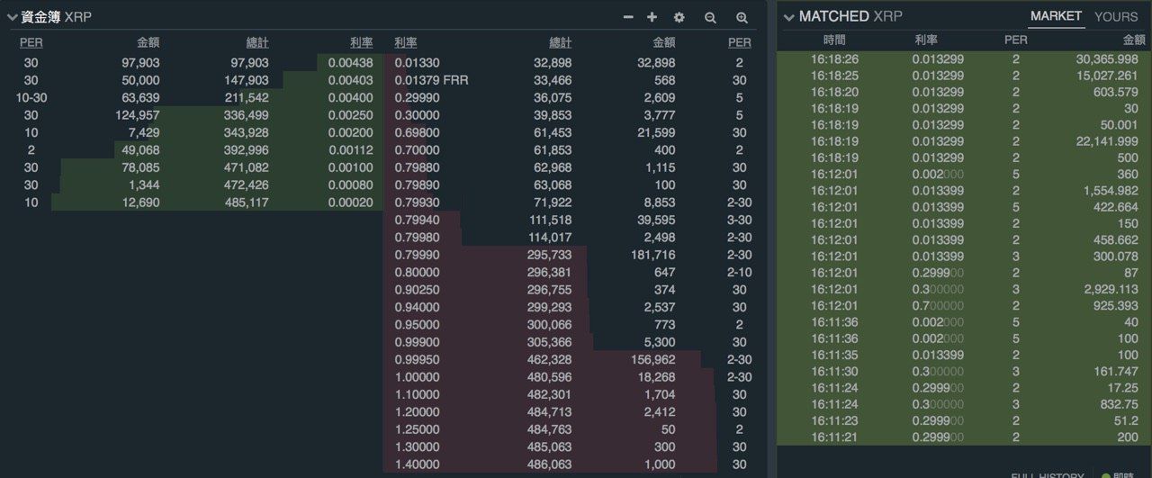The height and width of the screenshot is (478, 1152).
Task: Select the bid row with rate 0.00080
Action: coord(193,185)
